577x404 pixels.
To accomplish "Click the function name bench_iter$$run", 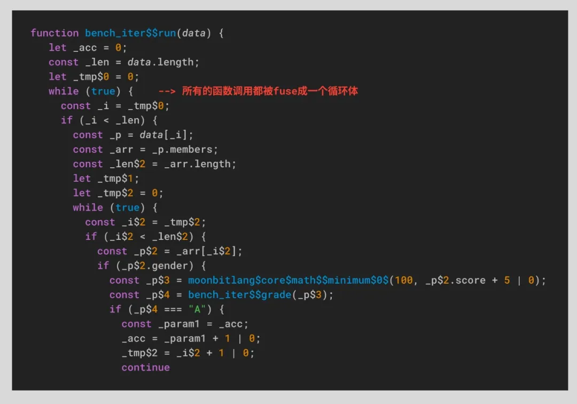I will click(x=130, y=33).
